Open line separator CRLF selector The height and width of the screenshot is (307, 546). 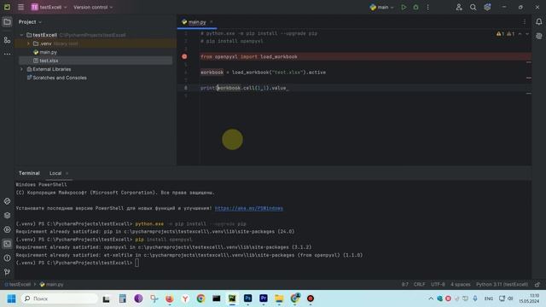click(419, 284)
